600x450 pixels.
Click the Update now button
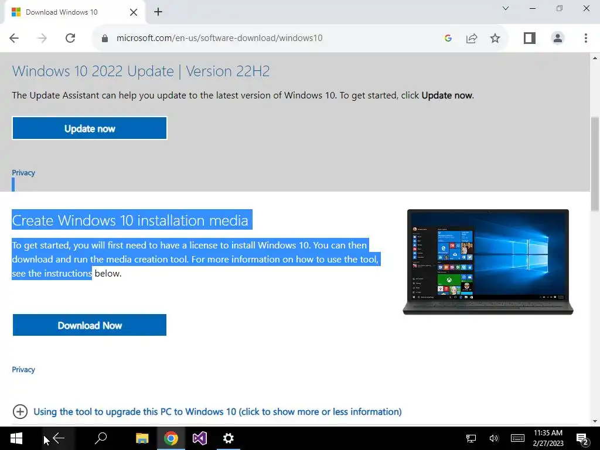[90, 128]
